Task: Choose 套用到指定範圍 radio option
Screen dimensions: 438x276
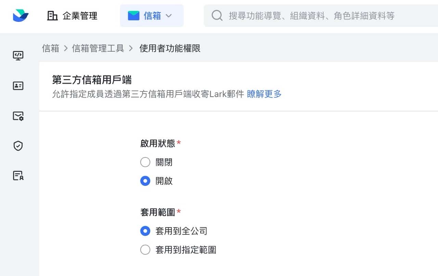Action: pyautogui.click(x=145, y=250)
